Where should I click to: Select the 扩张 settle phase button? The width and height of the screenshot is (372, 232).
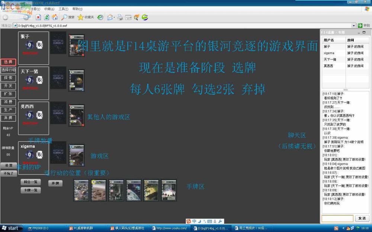coord(8,94)
